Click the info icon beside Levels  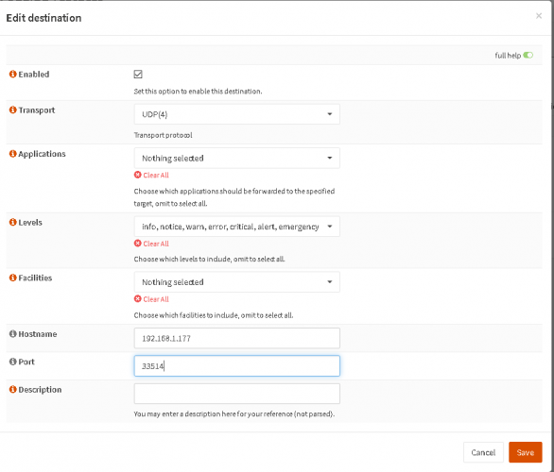(x=12, y=222)
